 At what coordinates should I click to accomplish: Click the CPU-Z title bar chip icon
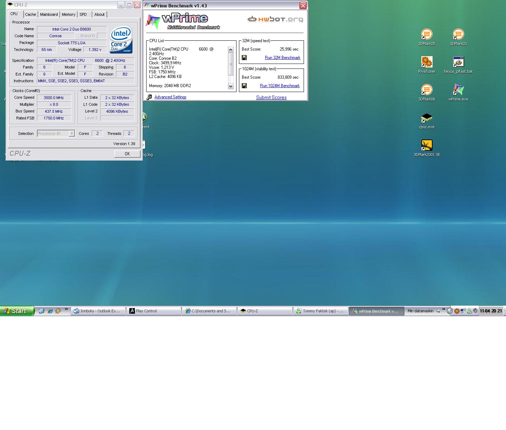click(10, 5)
